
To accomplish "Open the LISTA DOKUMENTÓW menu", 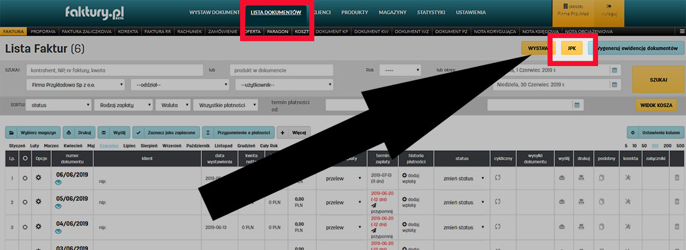I will click(x=275, y=12).
